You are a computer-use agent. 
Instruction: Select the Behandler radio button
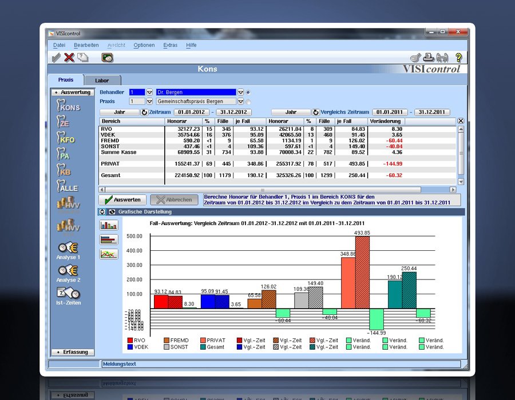coord(248,93)
